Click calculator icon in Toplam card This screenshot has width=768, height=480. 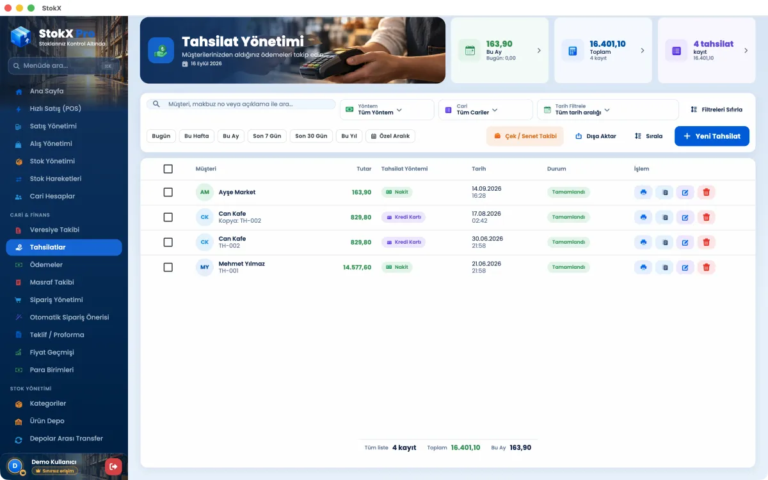click(x=573, y=51)
